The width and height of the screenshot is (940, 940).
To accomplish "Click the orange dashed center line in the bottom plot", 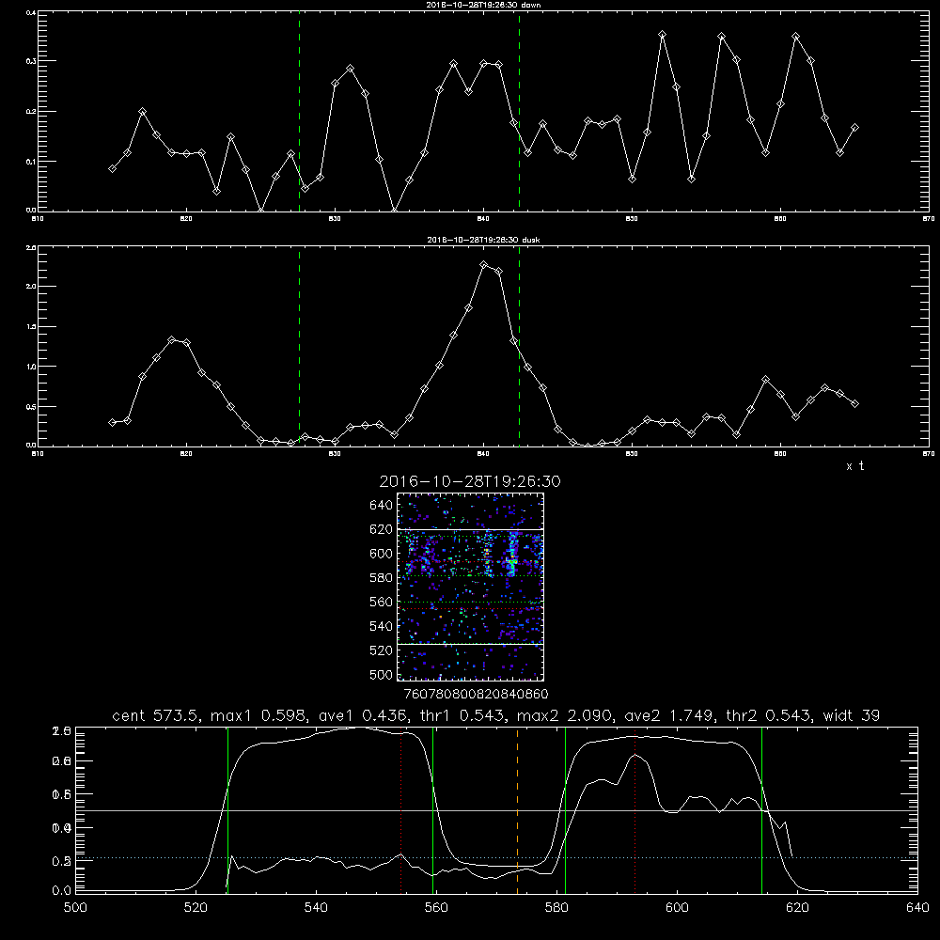I will point(517,810).
